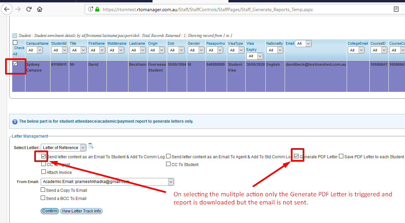Open the Visa Expiry filter dropdown
The width and height of the screenshot is (405, 223).
[255, 56]
